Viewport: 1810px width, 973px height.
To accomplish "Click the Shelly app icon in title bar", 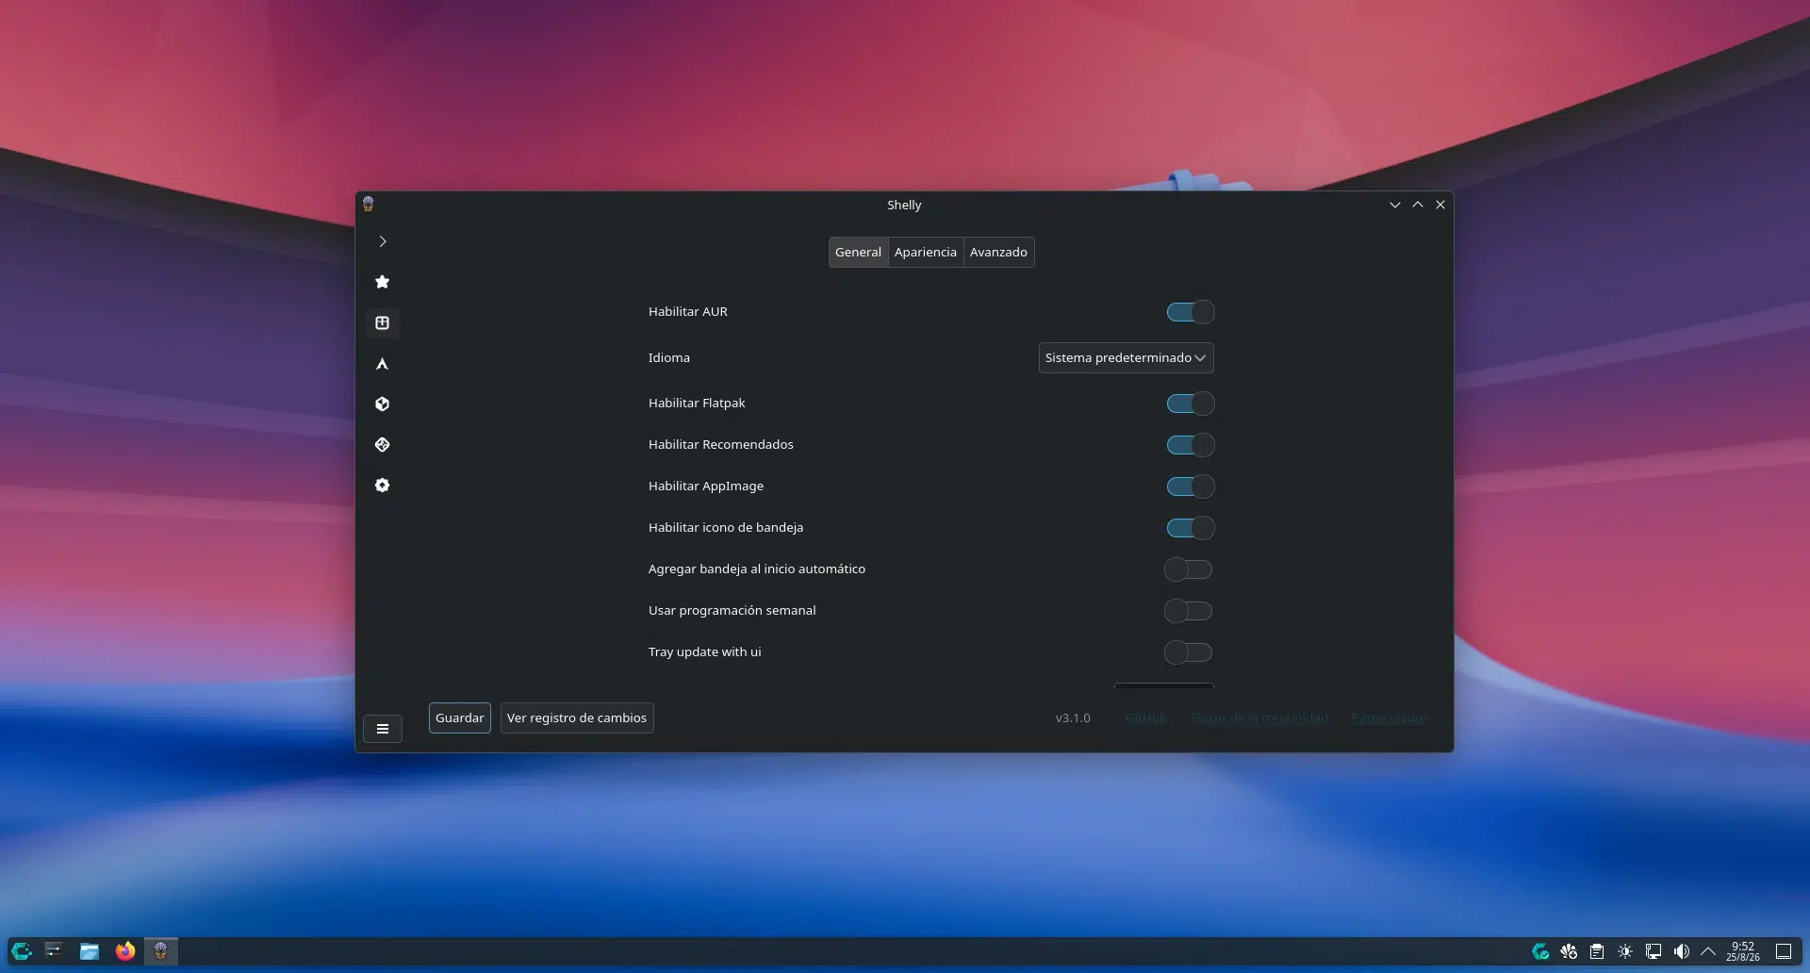I will tap(369, 204).
